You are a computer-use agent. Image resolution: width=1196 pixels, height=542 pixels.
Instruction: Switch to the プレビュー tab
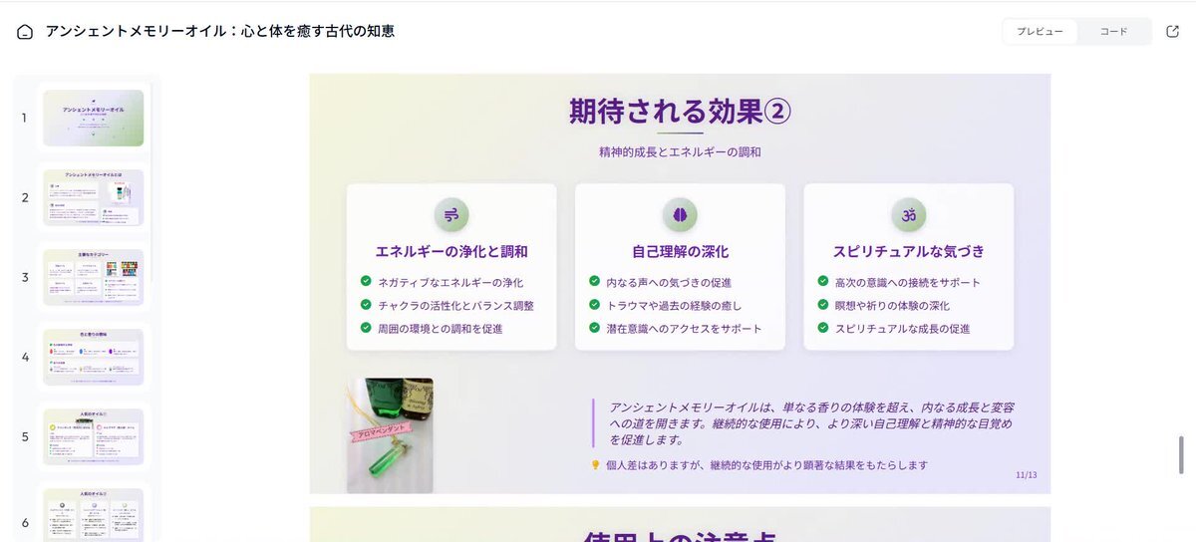click(1040, 32)
